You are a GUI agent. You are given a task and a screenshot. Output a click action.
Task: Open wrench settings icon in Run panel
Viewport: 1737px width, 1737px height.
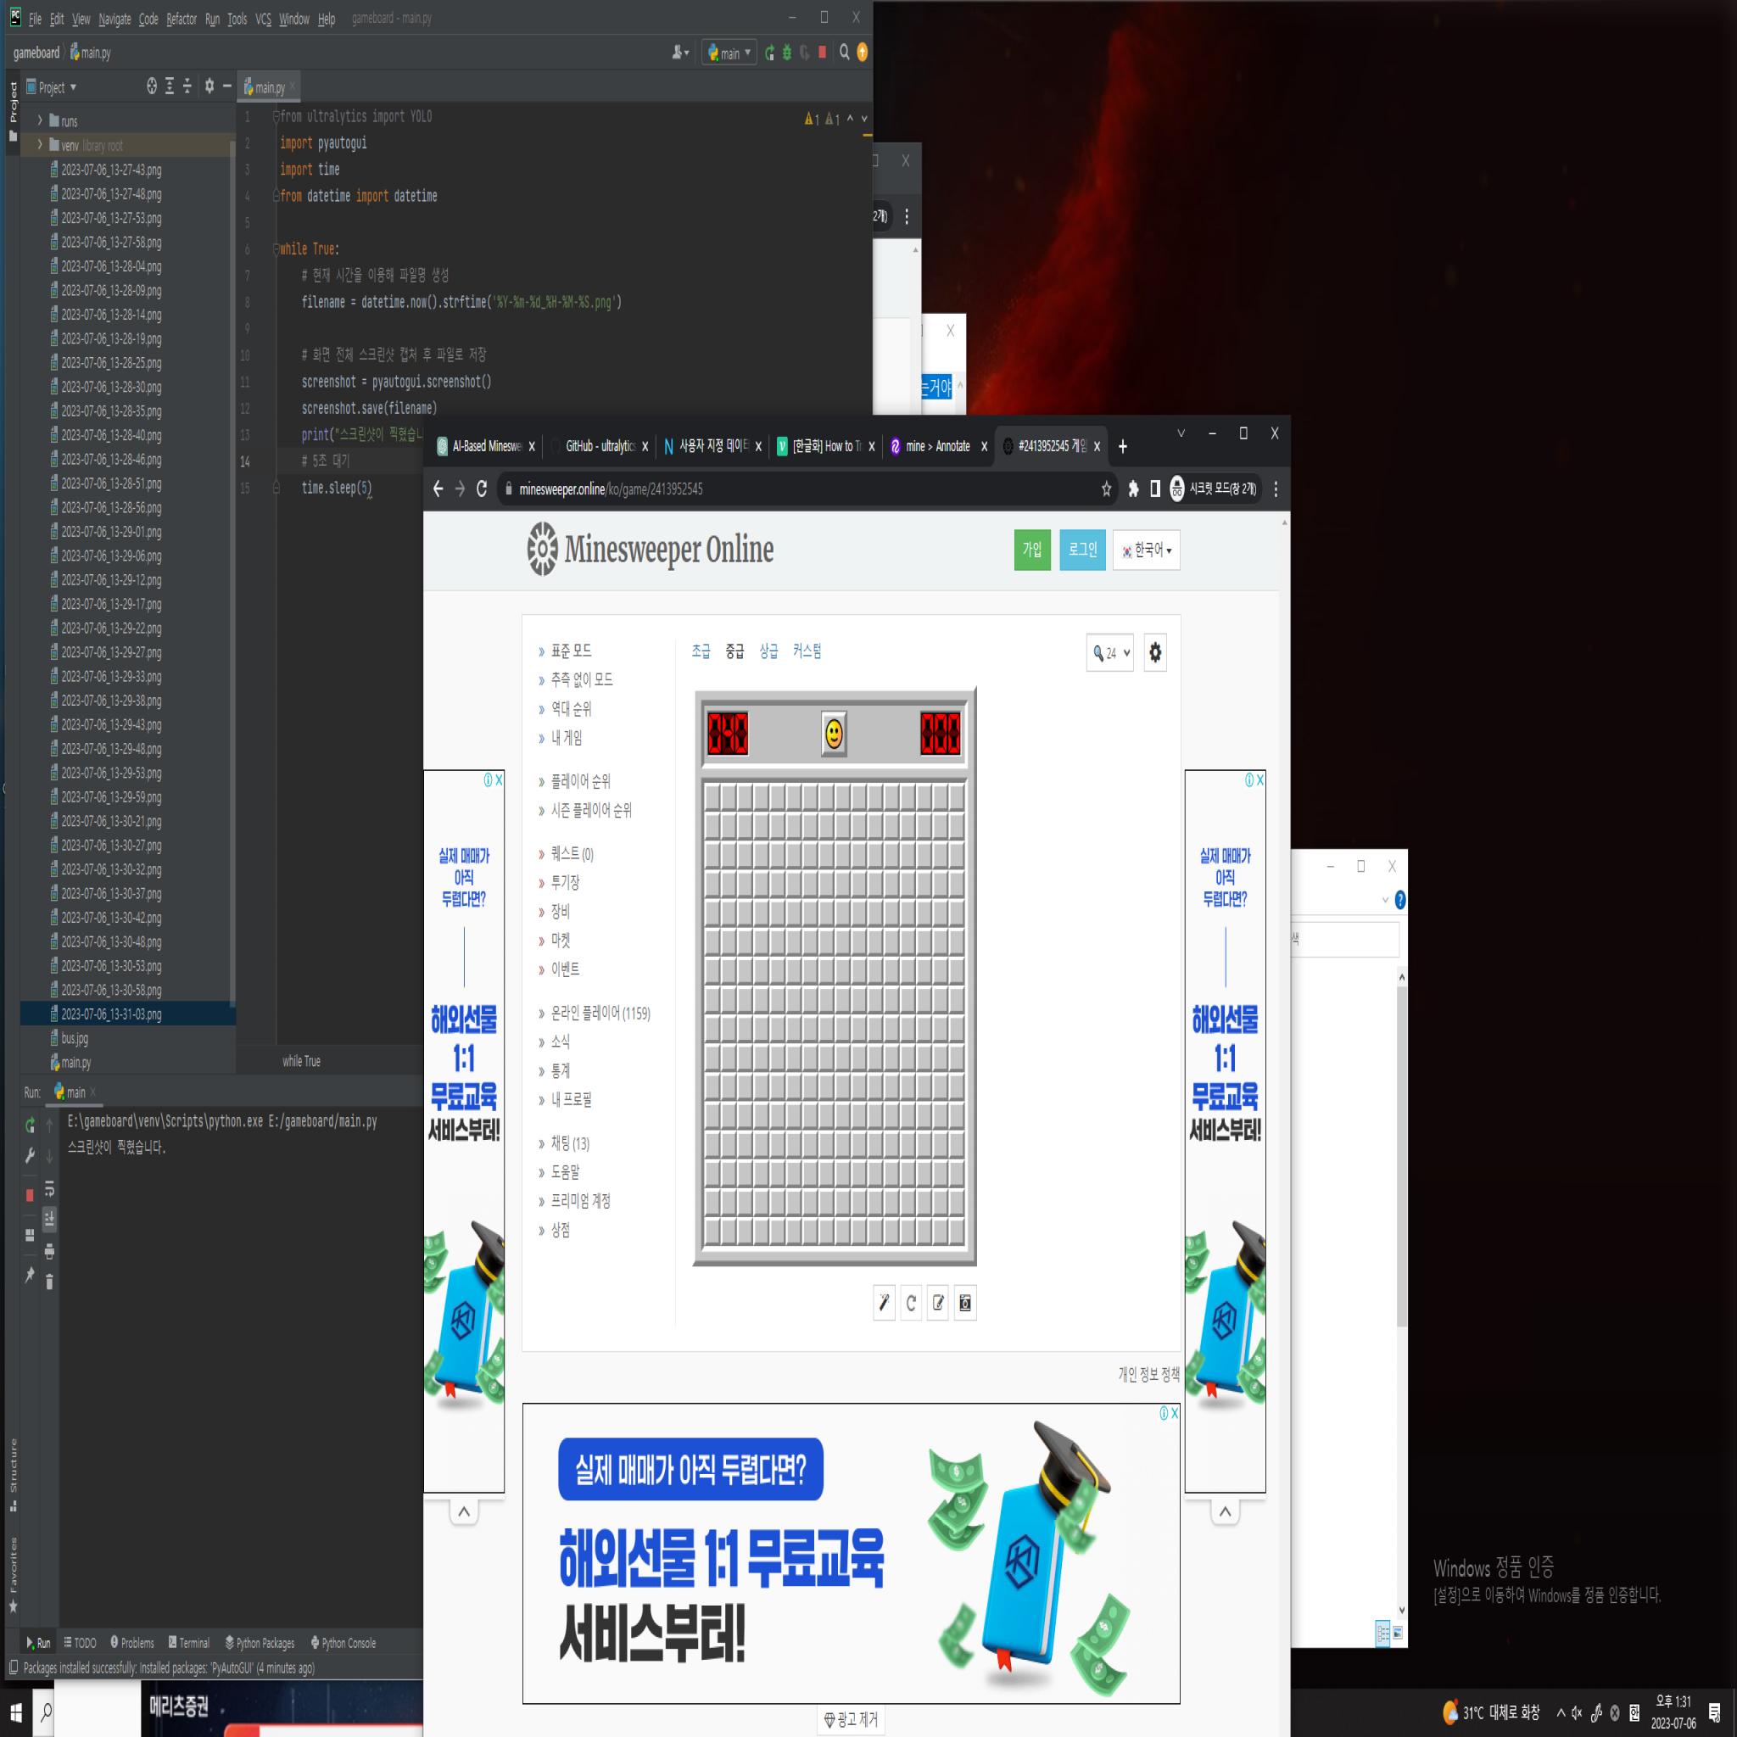(30, 1155)
